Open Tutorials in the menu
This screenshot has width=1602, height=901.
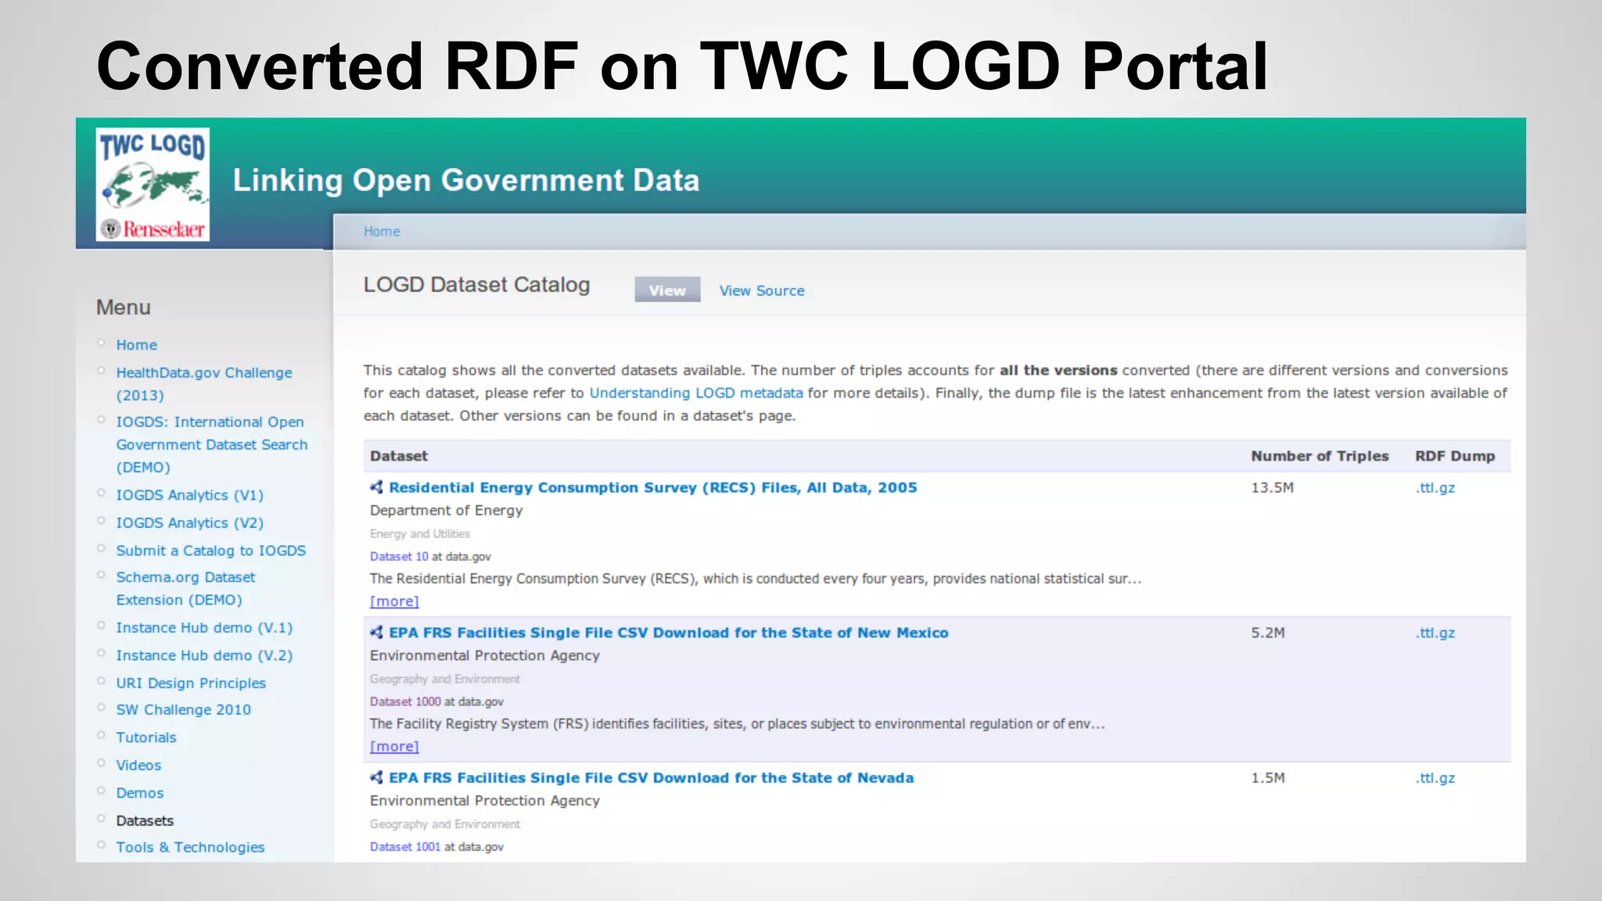(146, 738)
